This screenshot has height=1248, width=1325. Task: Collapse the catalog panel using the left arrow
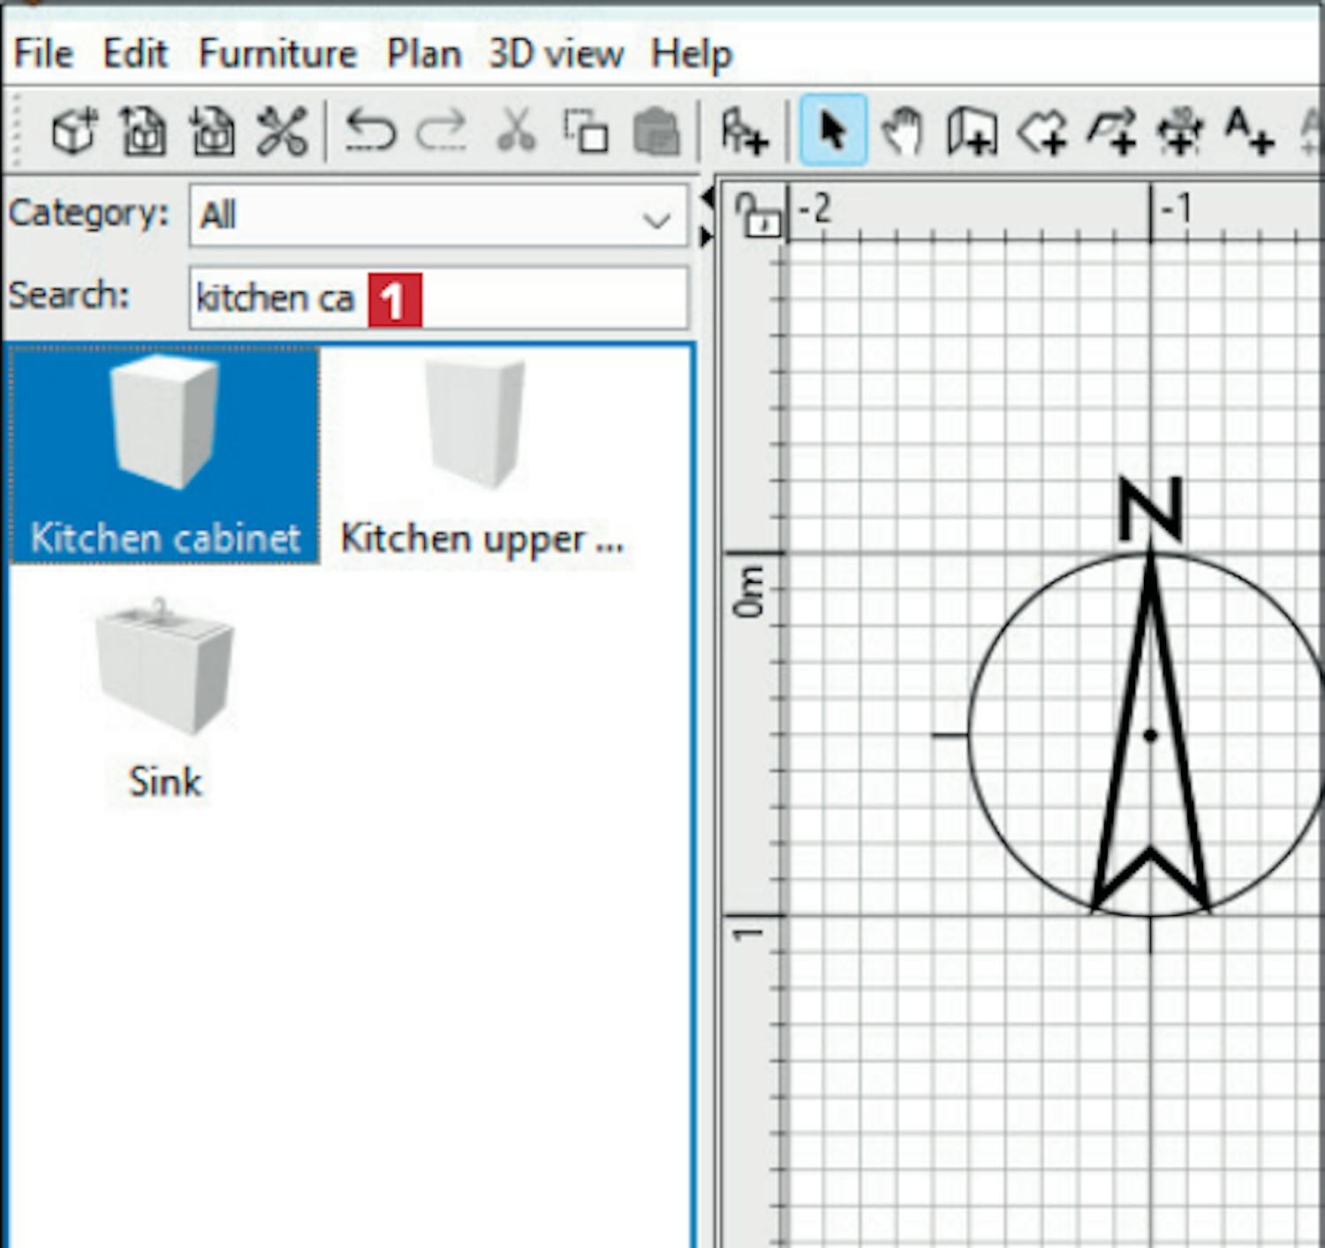pyautogui.click(x=707, y=198)
